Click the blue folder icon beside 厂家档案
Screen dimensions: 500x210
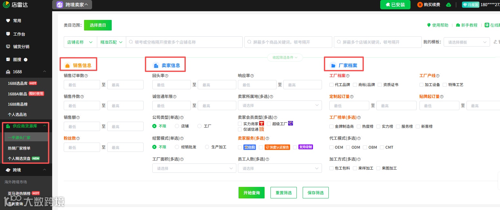coord(333,66)
